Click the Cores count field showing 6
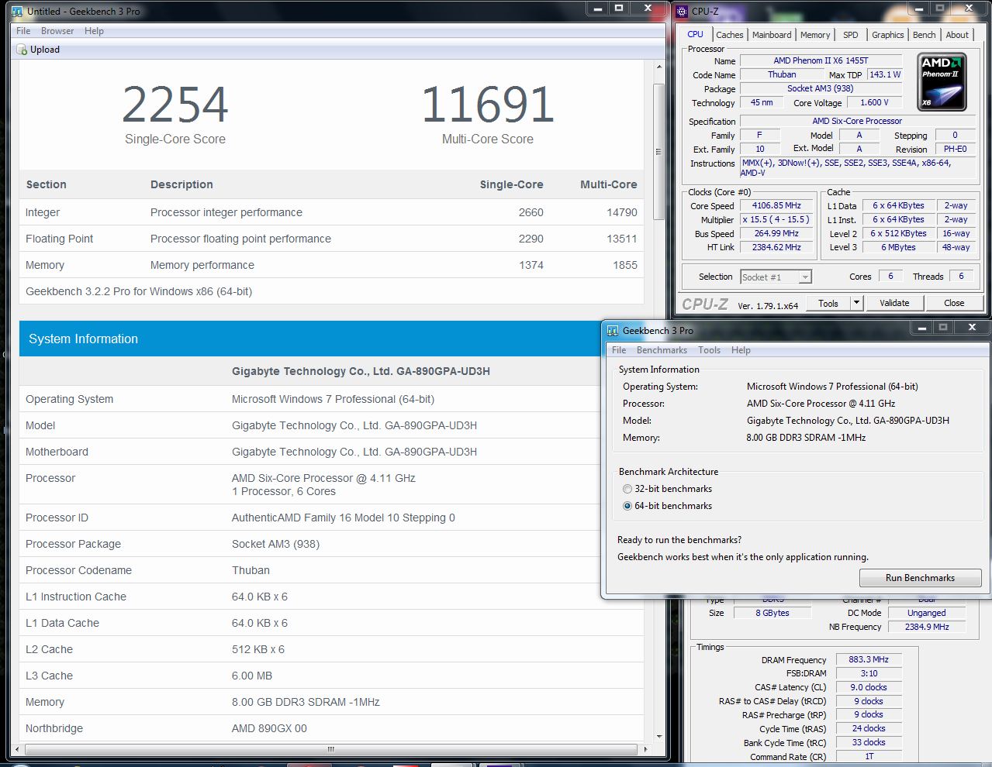This screenshot has width=992, height=767. point(890,277)
